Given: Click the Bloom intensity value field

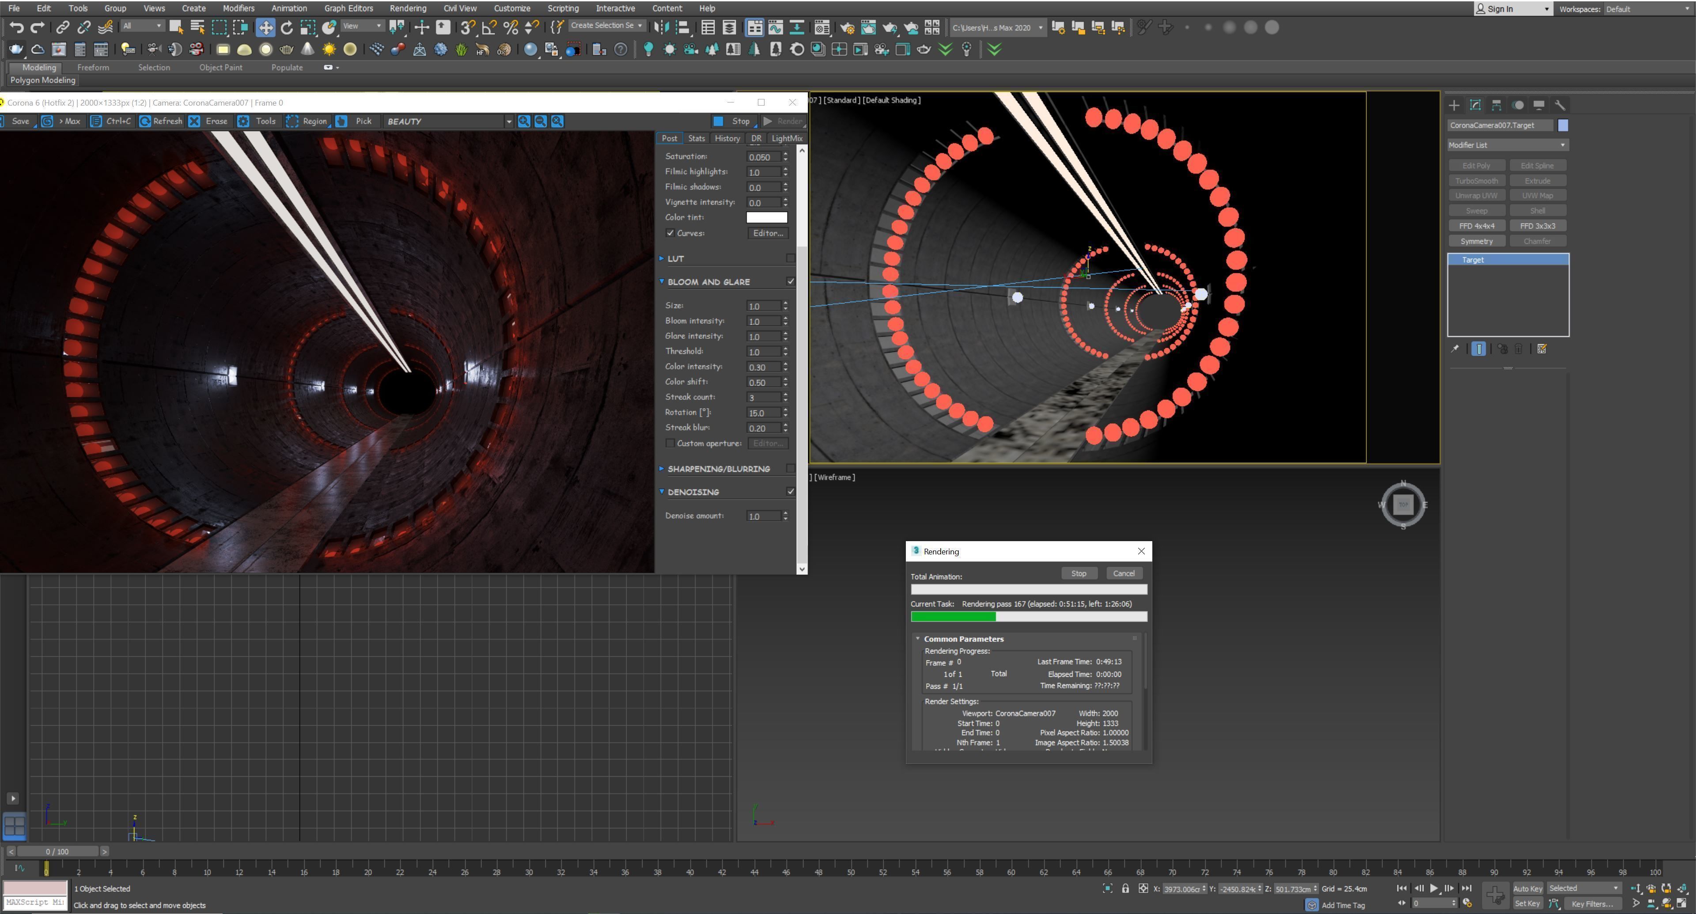Looking at the screenshot, I should point(763,321).
